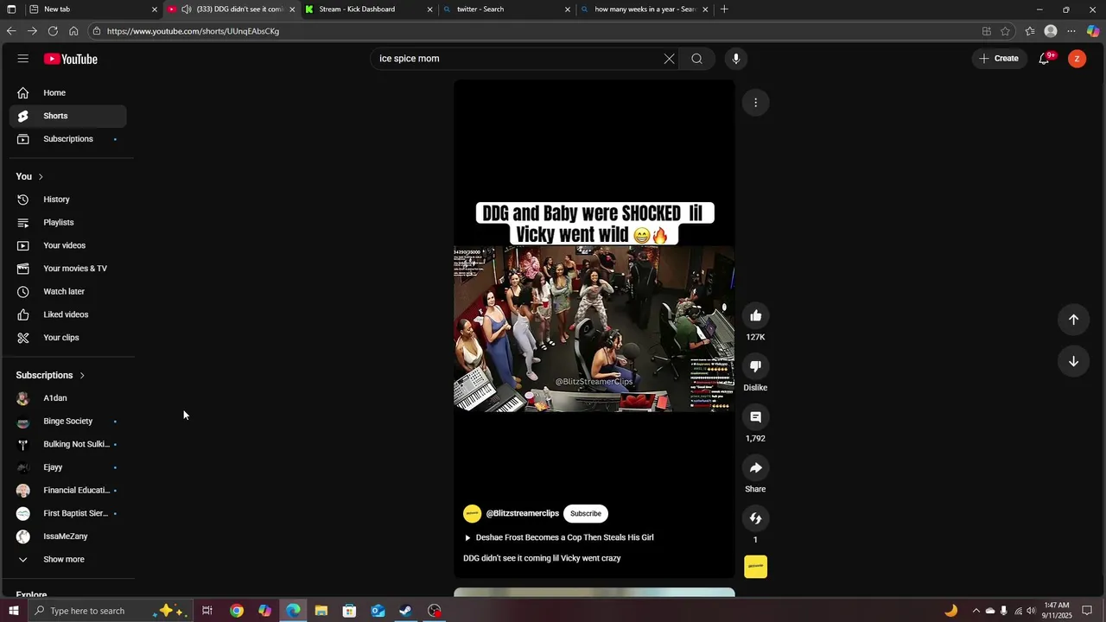Go to previous Short with up arrow
The width and height of the screenshot is (1106, 622).
tap(1073, 320)
